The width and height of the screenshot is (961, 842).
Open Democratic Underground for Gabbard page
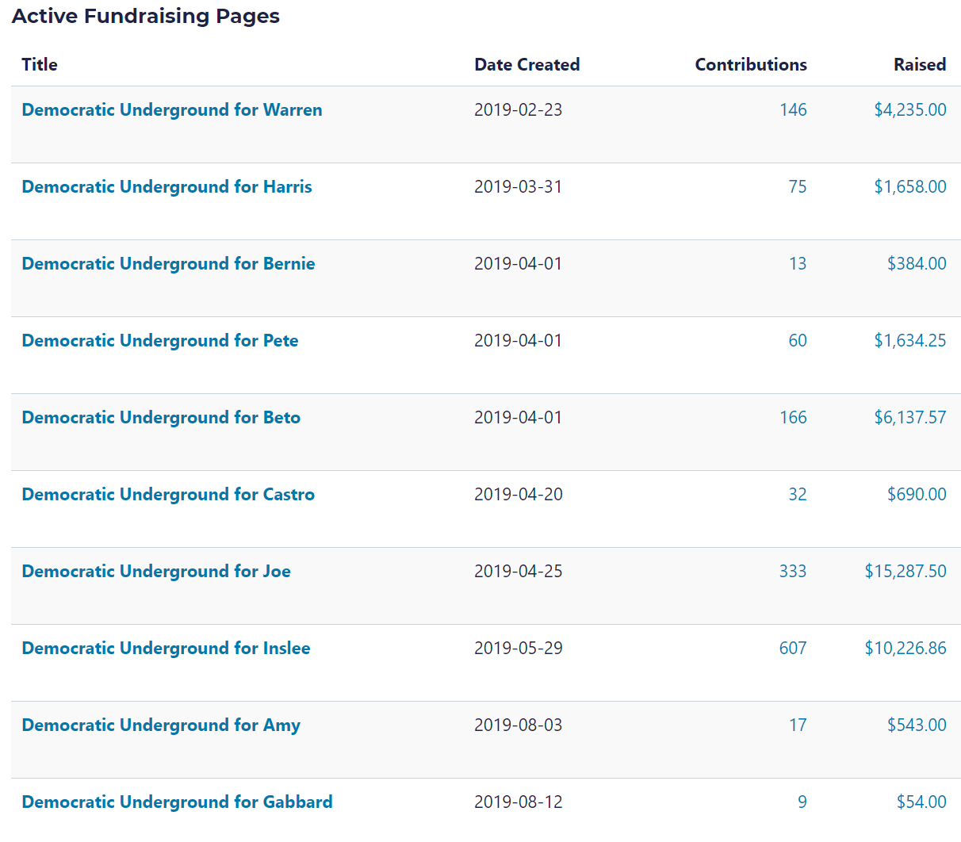pos(177,802)
